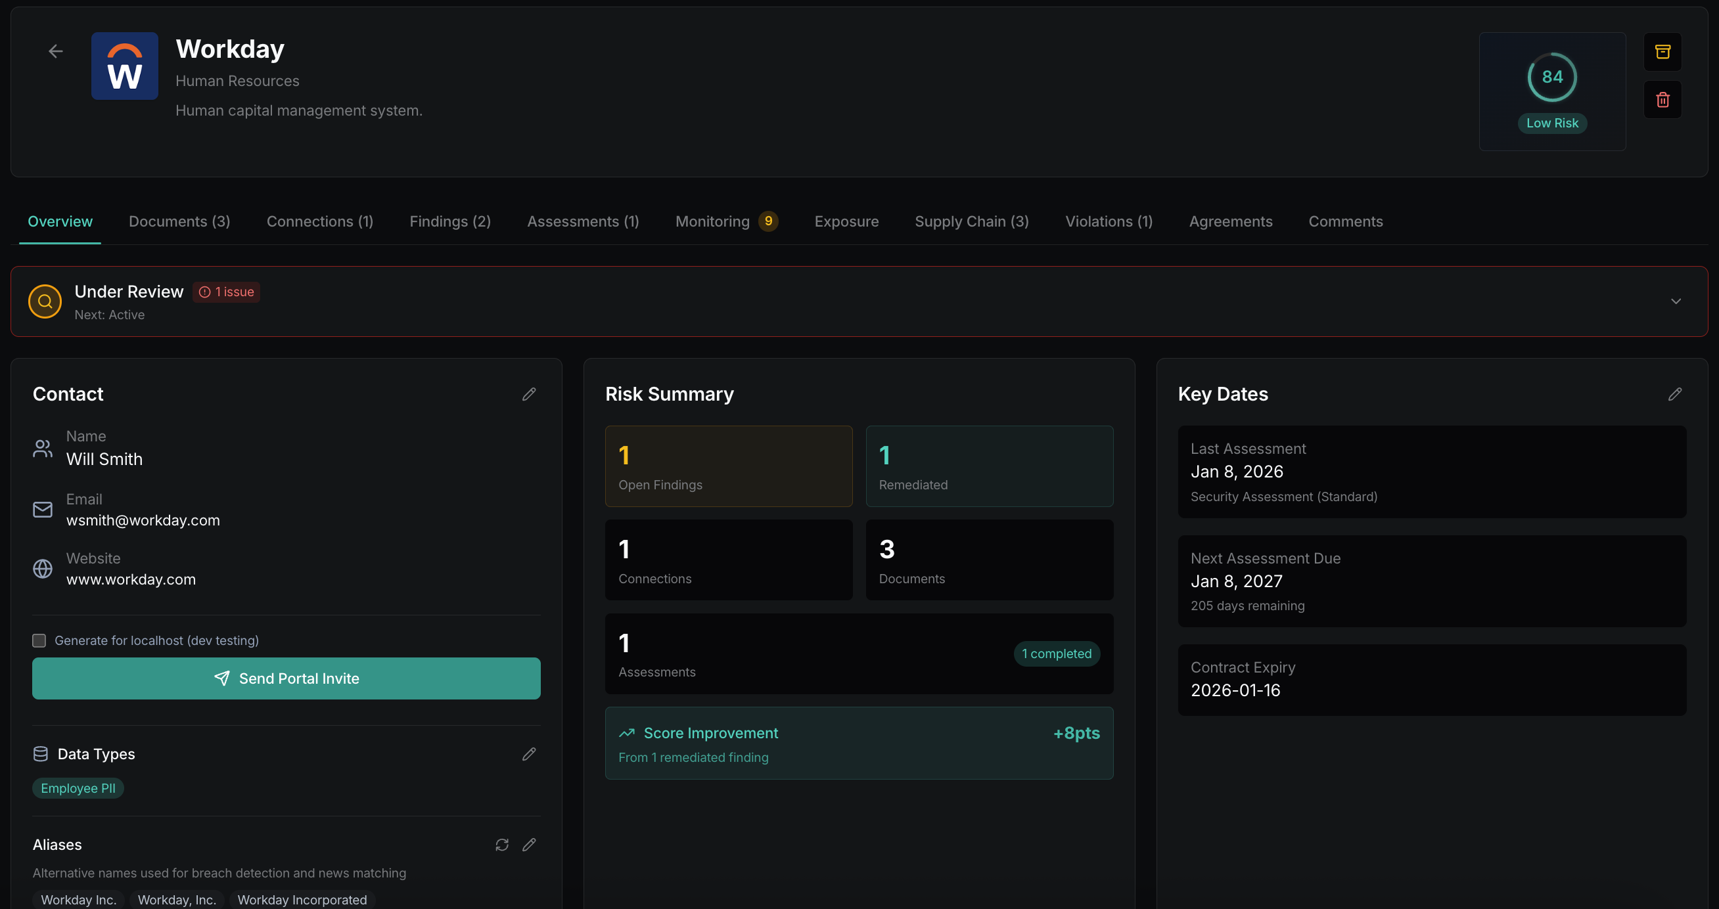Expand the Under Review panel chevron

pyautogui.click(x=1676, y=301)
